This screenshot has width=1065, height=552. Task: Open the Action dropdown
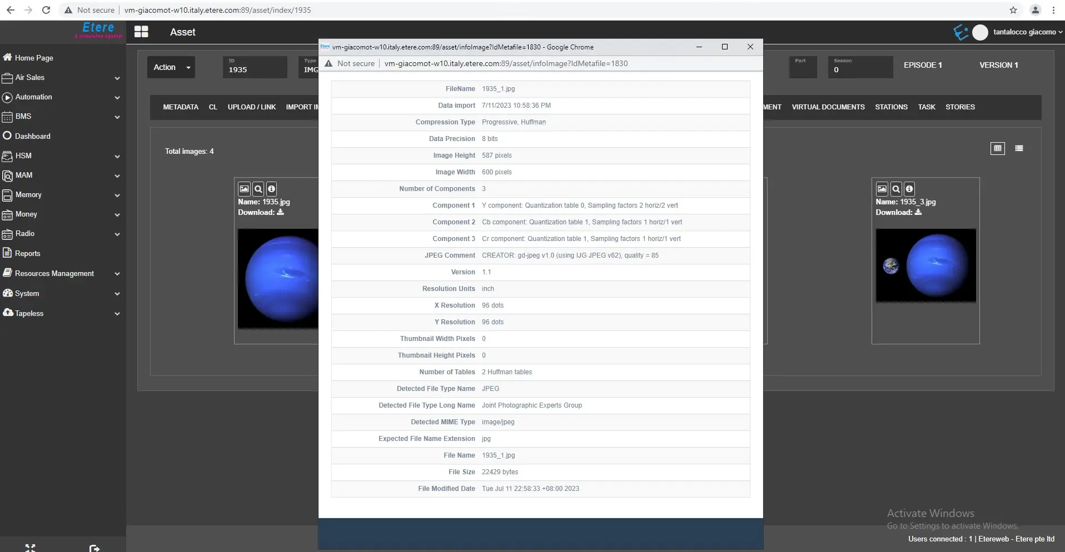coord(171,67)
